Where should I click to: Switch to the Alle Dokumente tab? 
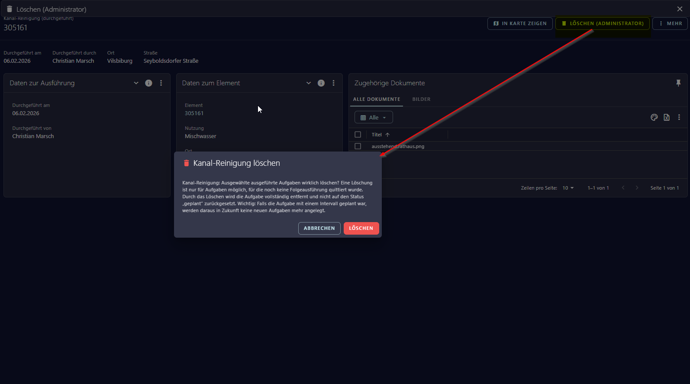click(377, 99)
